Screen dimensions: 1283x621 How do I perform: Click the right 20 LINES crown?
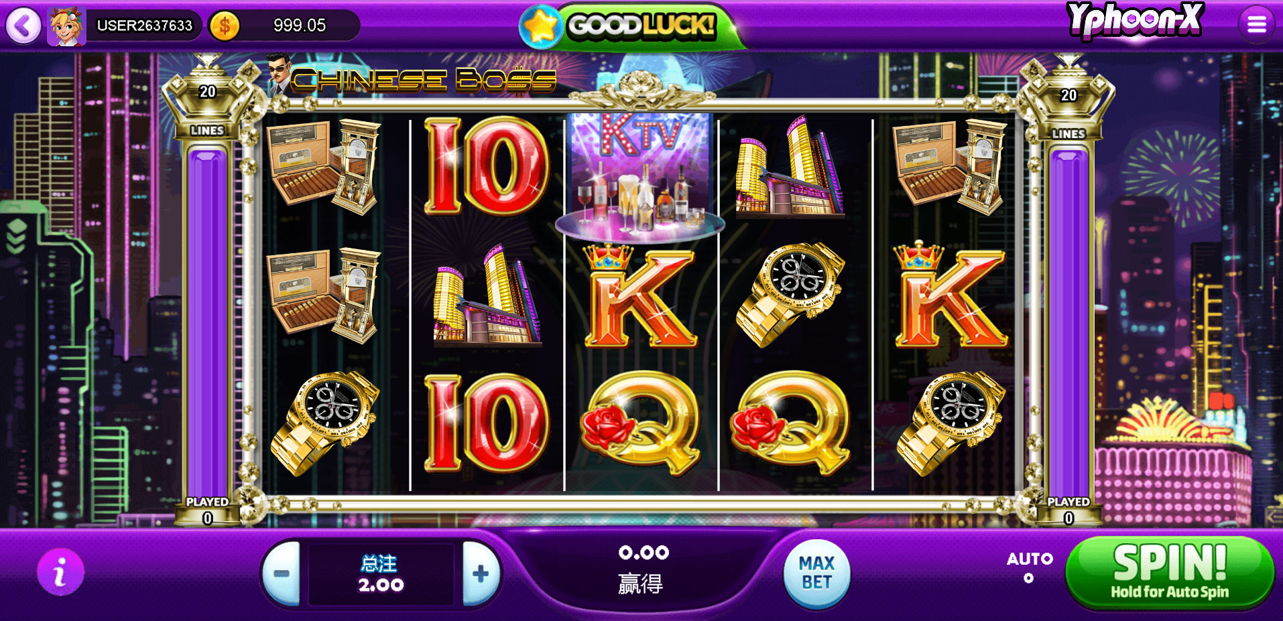(1068, 98)
